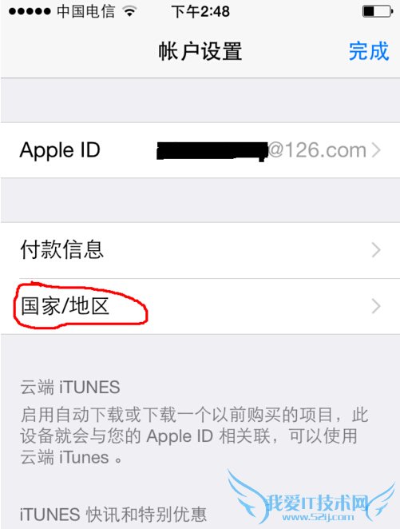Tap the 帐户设置 title
Viewport: 400px width, 529px height.
coord(200,51)
